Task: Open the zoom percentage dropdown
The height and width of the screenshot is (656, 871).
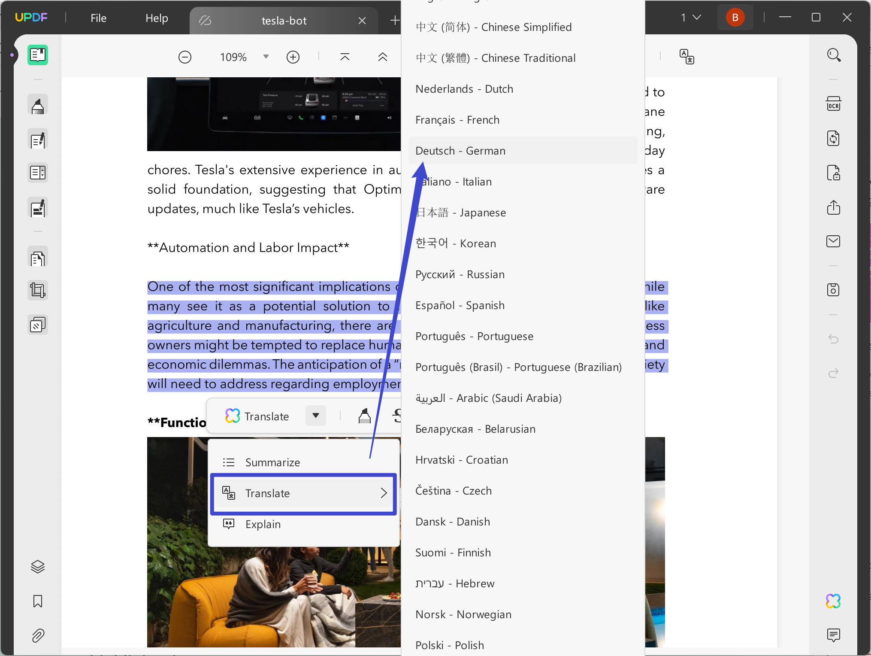Action: [x=265, y=56]
